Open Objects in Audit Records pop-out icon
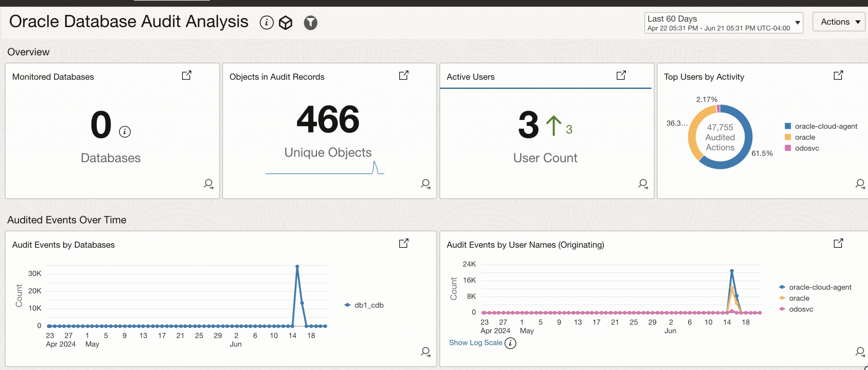868x370 pixels. pos(403,75)
